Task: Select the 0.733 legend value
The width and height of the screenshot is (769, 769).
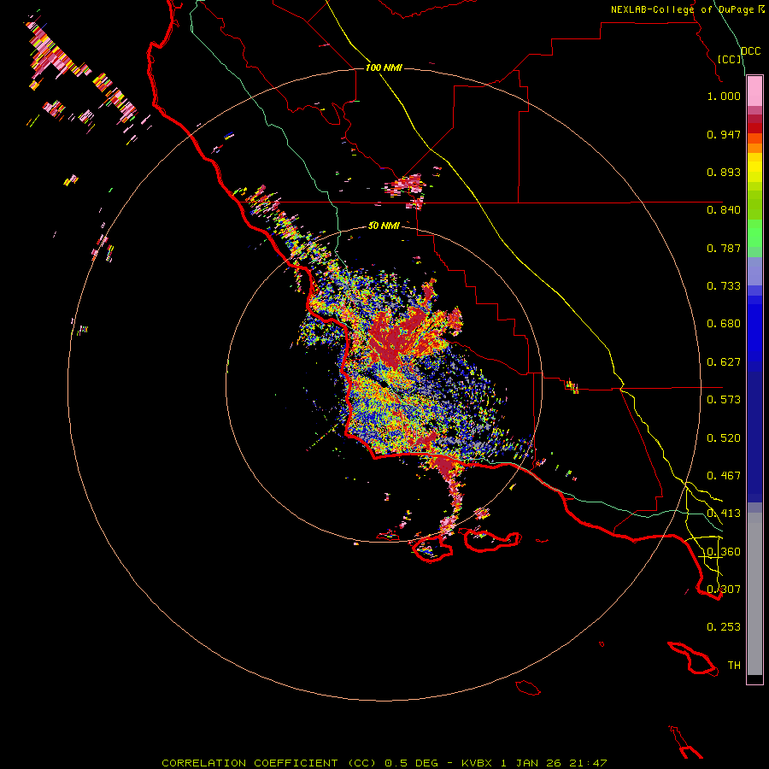Action: (x=724, y=286)
